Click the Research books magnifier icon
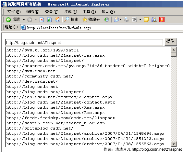 (x=154, y=20)
